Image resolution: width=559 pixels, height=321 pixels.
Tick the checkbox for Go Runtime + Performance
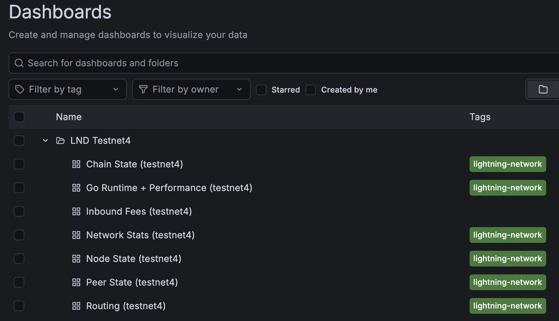pos(19,188)
